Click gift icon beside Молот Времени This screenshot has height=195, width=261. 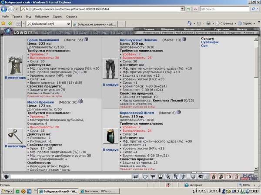(x=80, y=101)
